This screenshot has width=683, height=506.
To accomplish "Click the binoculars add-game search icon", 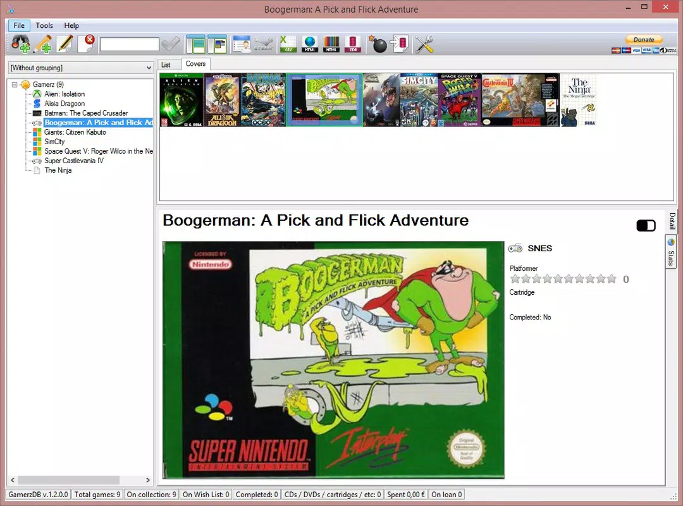I will coord(20,44).
